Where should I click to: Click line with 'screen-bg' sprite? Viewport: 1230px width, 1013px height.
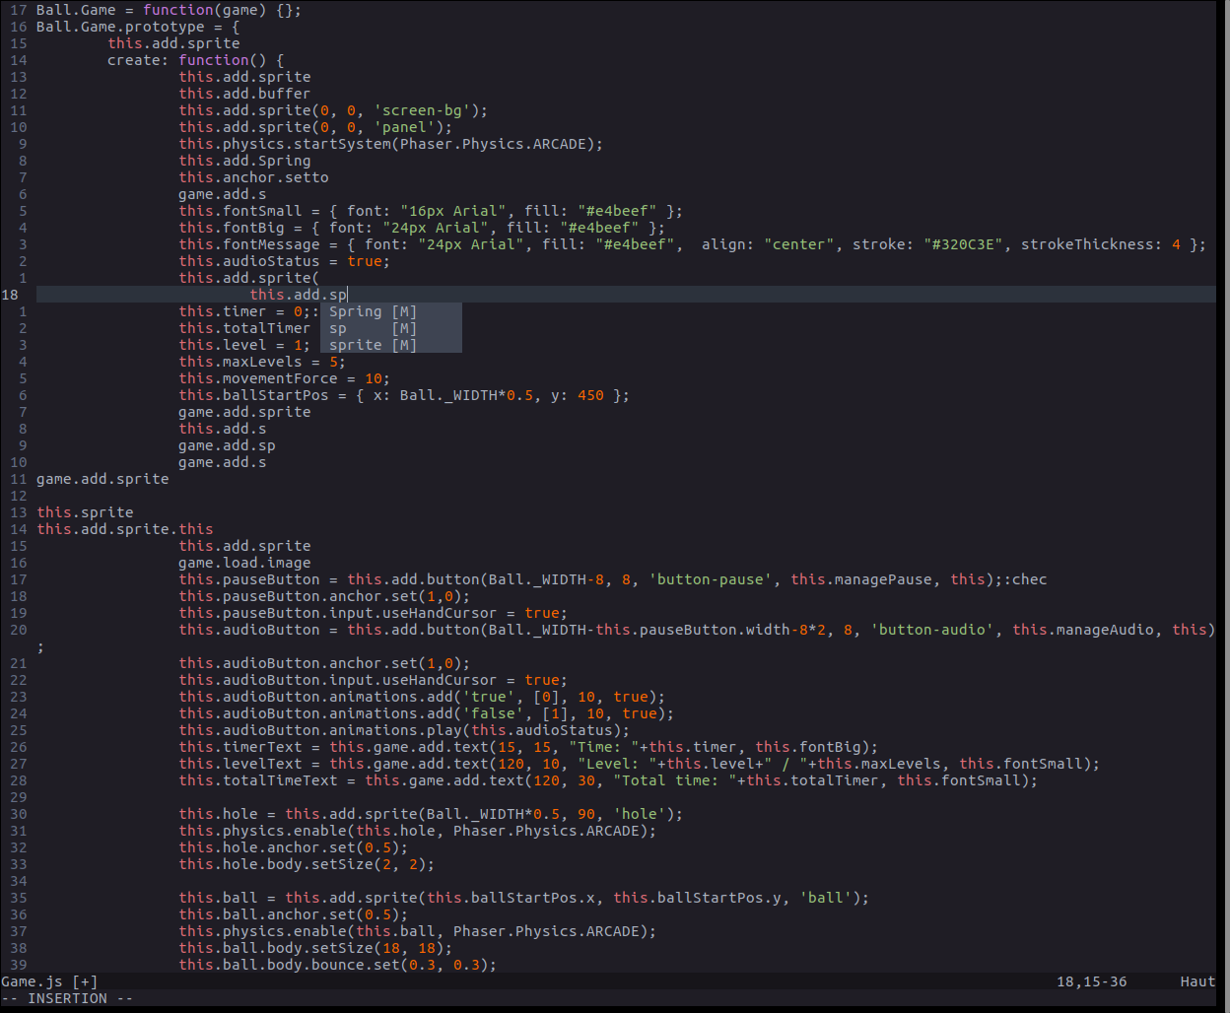333,110
